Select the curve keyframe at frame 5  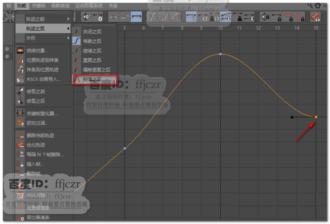(x=125, y=148)
